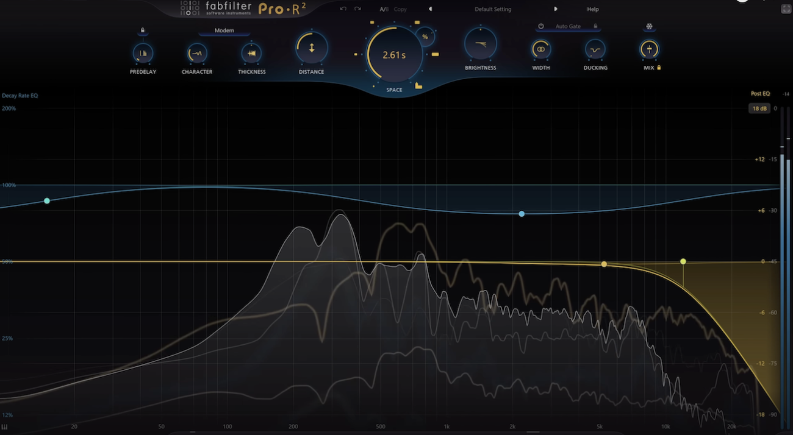
Task: Click the stereo Width knob
Action: [540, 49]
